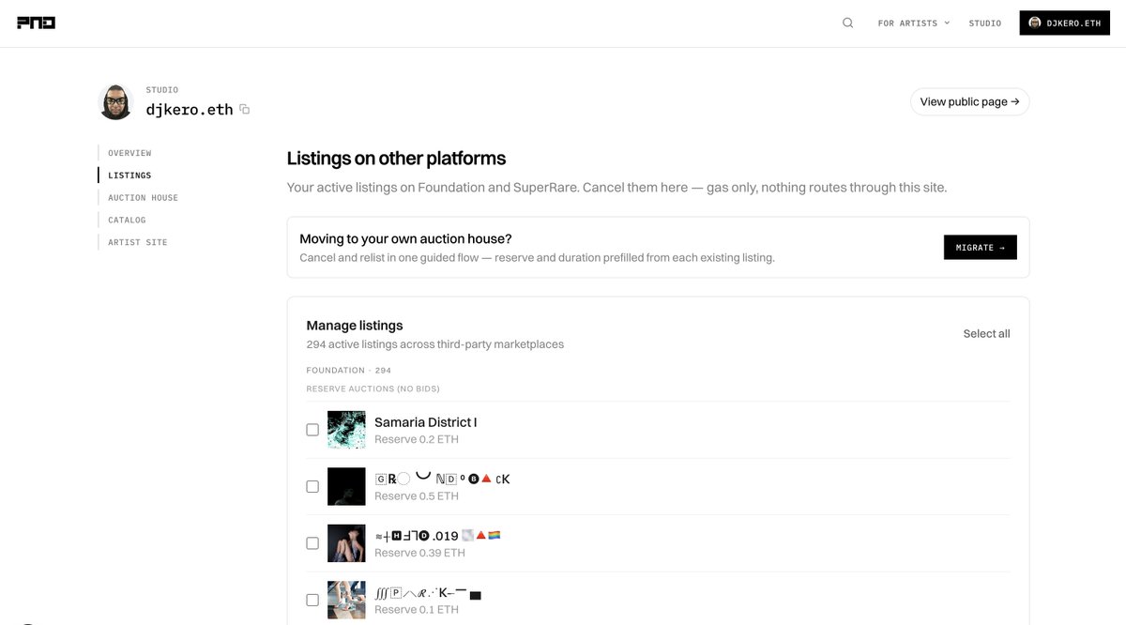Check the Reserve 0.39 ETH listing checkbox

click(312, 543)
